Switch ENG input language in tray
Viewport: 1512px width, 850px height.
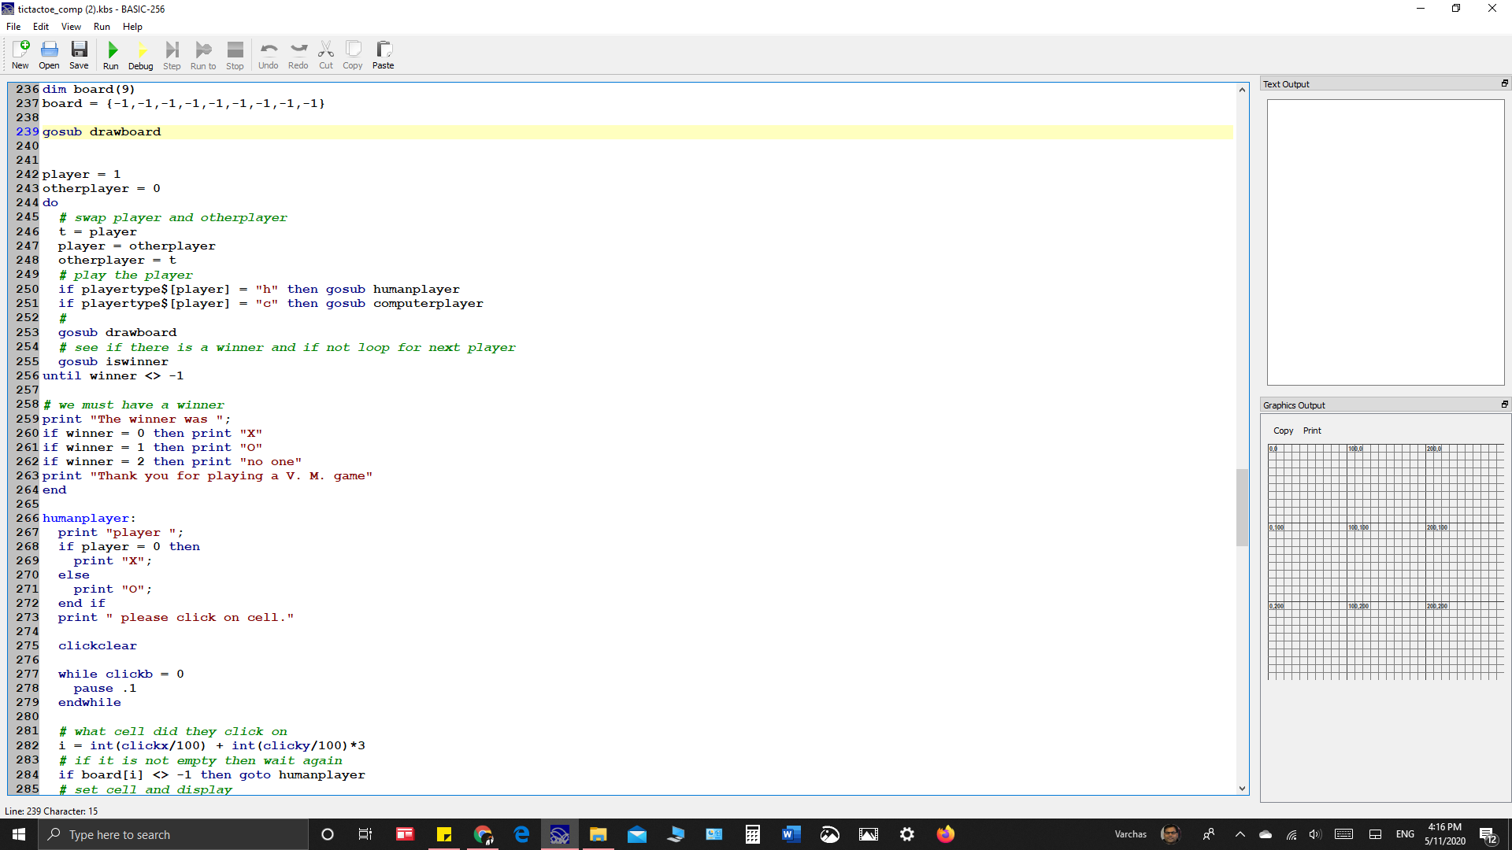1406,834
